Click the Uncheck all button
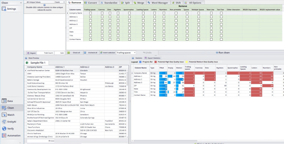The width and height of the screenshot is (284, 144). (x=91, y=53)
